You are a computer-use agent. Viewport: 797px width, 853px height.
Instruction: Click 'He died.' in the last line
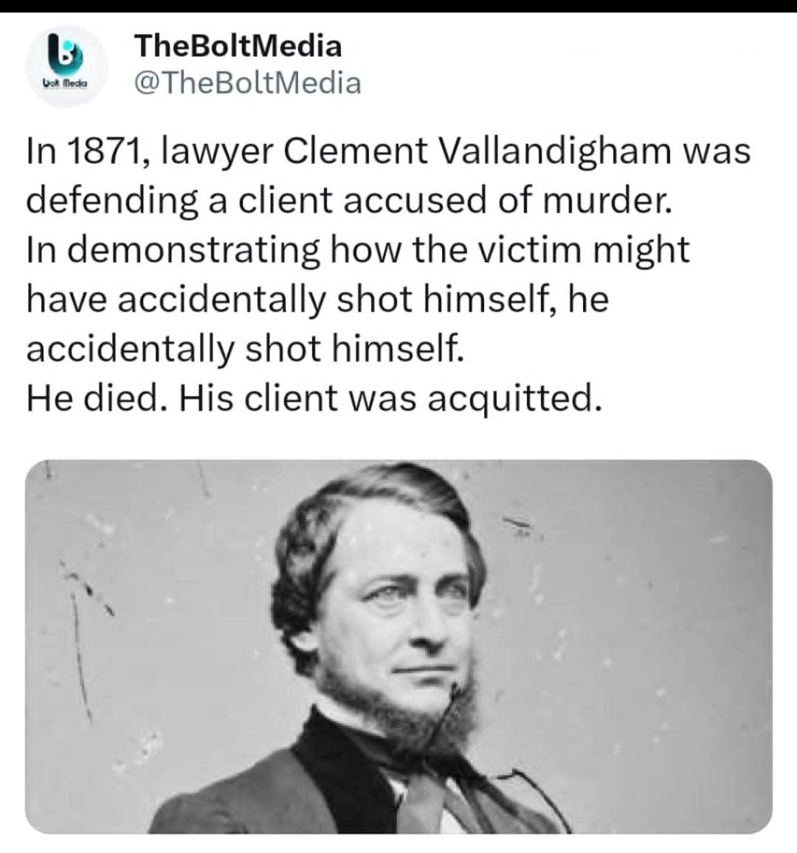pos(97,398)
